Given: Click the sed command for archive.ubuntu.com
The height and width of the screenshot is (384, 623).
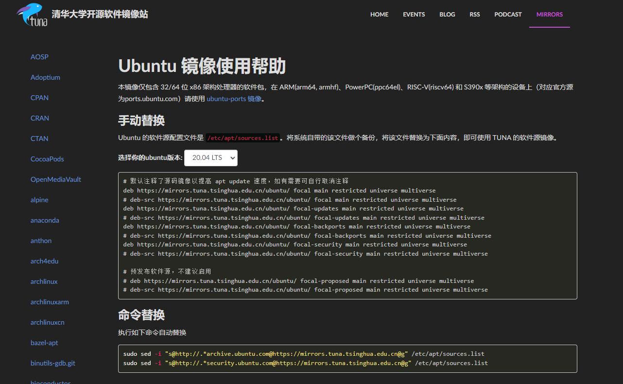Looking at the screenshot, I should tap(304, 354).
